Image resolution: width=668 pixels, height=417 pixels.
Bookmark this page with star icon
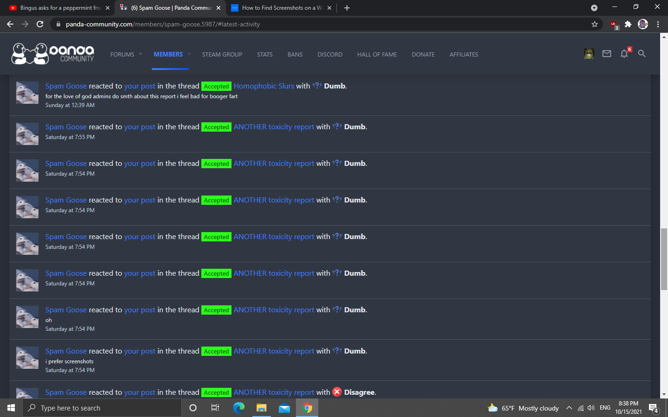pyautogui.click(x=594, y=24)
